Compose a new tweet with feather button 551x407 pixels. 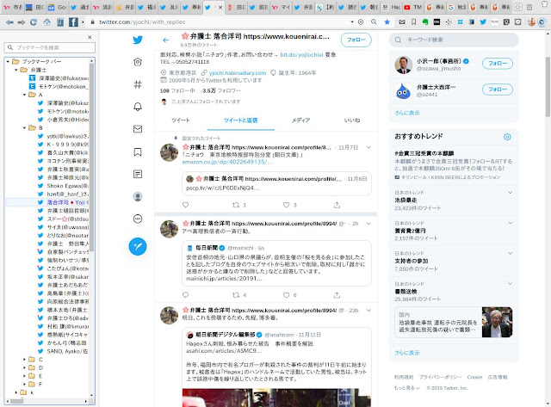point(138,246)
